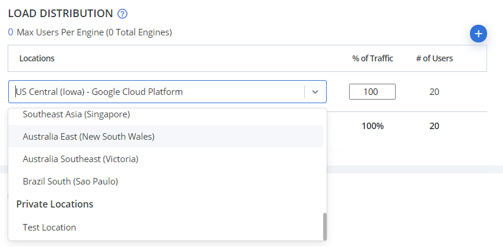The height and width of the screenshot is (247, 503).
Task: Click the dropdown list scrollbar thumb
Action: click(x=324, y=226)
